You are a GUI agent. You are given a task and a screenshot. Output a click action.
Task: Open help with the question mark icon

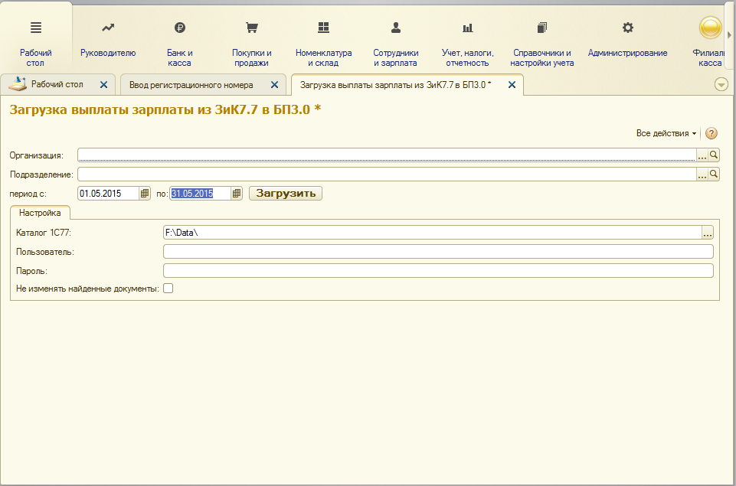tap(711, 133)
